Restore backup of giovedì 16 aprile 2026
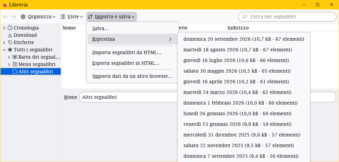 (x=244, y=81)
